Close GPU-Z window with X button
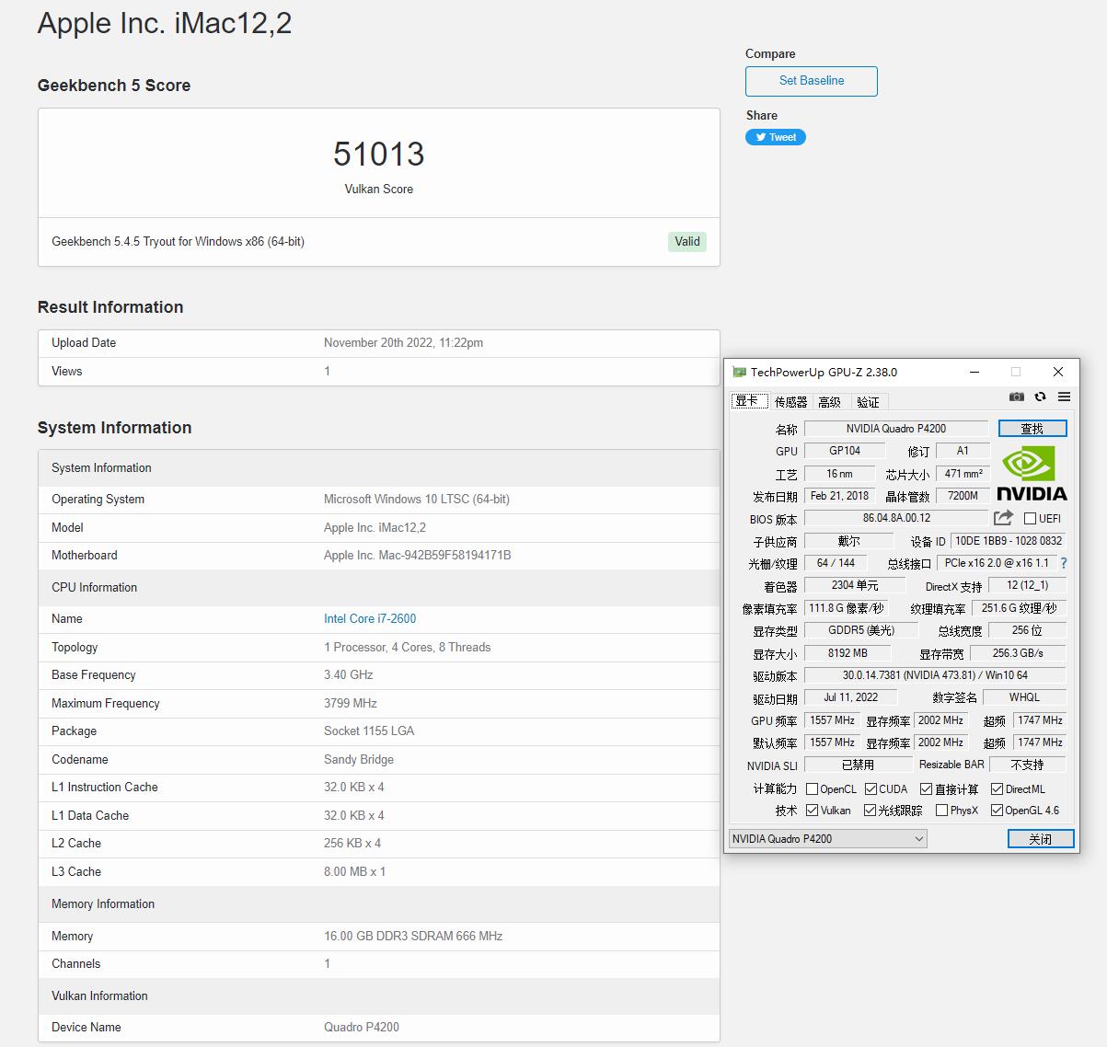Screen dimensions: 1107x1047 coord(1058,372)
